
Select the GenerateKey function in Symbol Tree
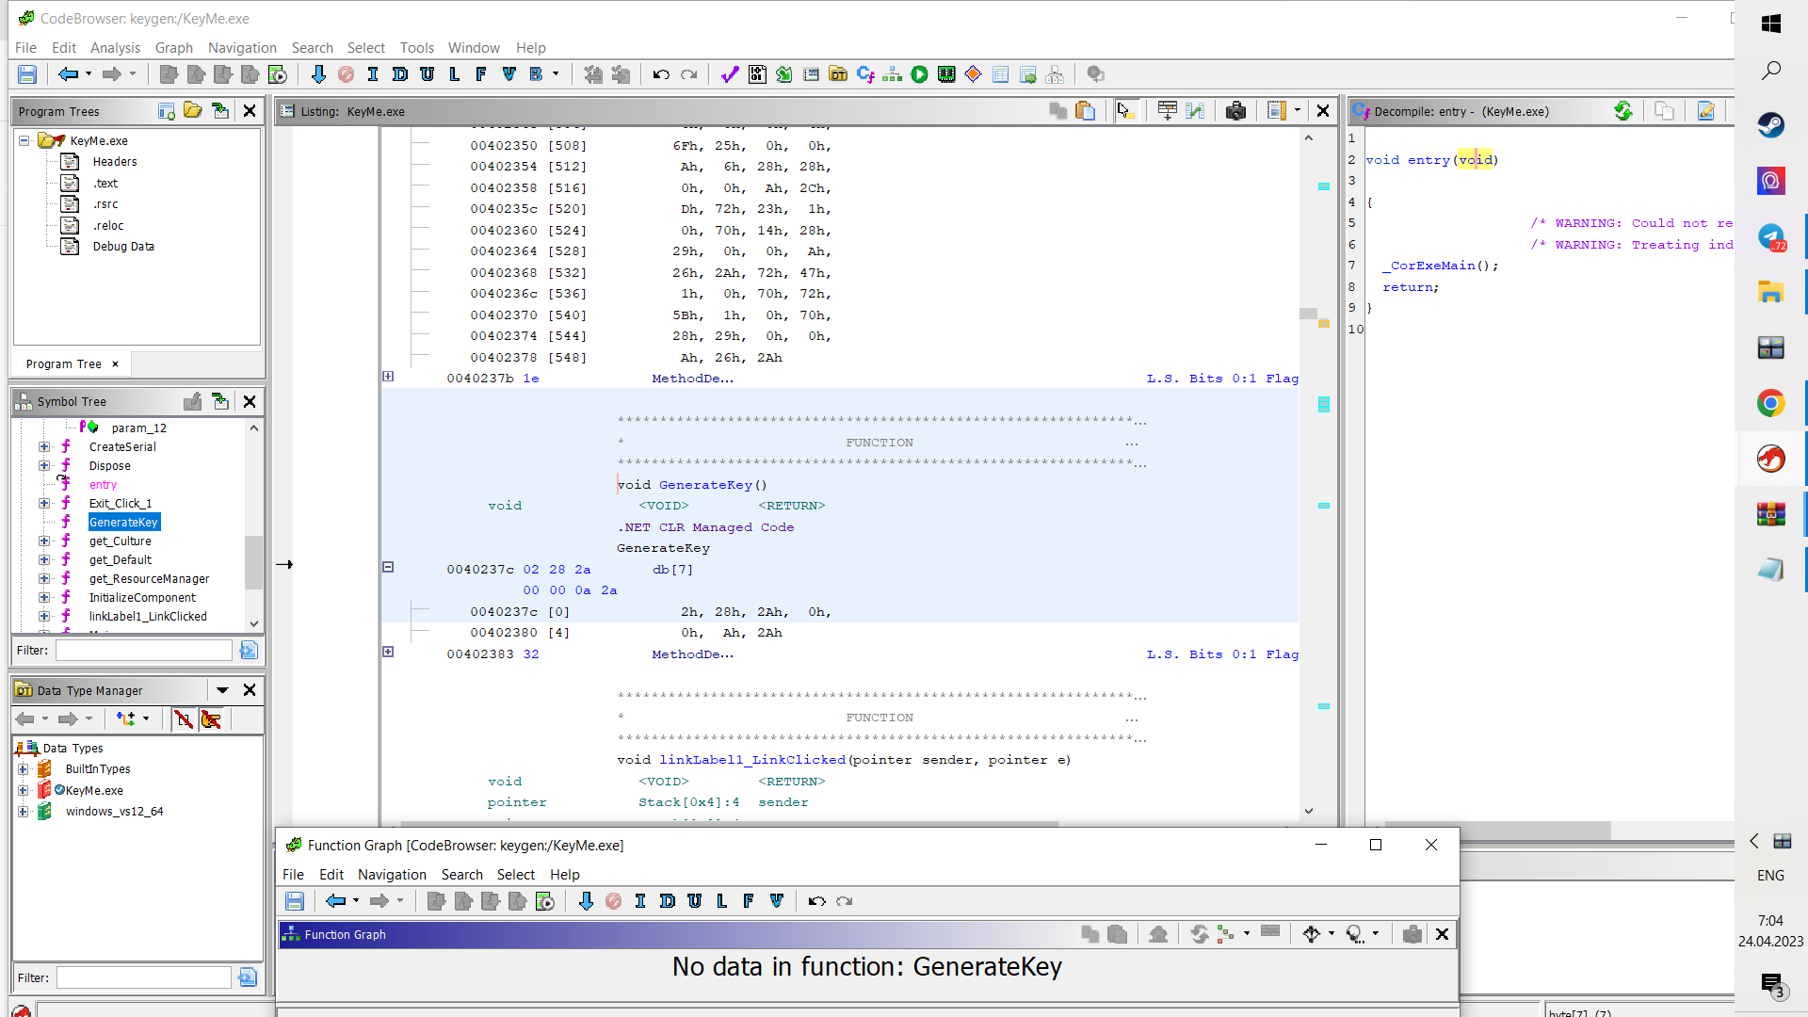[123, 522]
